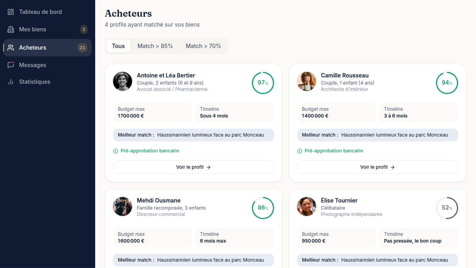Click budget value 1 700 000 €
Viewport: 476px width, 268px height.
131,116
